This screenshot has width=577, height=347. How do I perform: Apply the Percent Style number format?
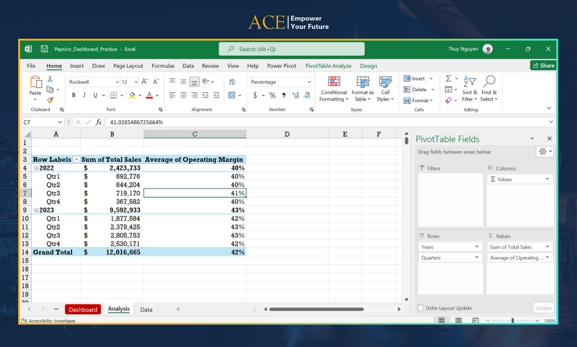272,95
